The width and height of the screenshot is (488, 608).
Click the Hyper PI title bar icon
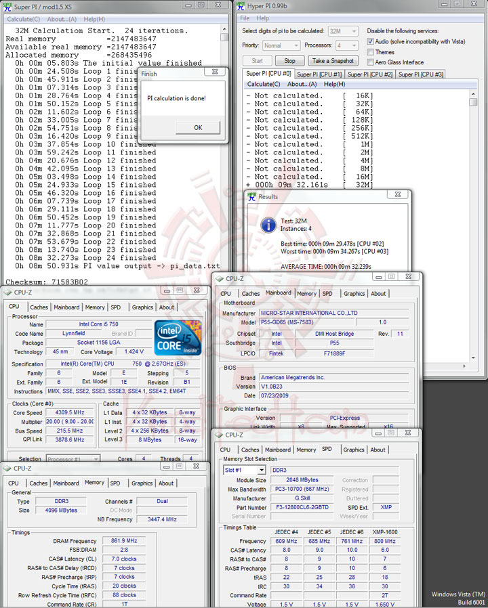pyautogui.click(x=241, y=6)
